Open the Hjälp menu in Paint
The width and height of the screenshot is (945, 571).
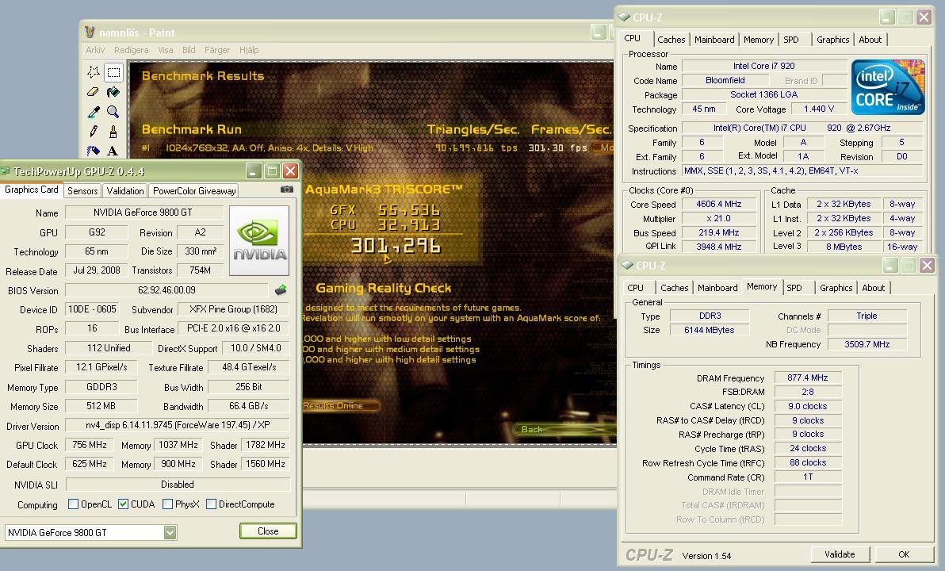pos(249,50)
